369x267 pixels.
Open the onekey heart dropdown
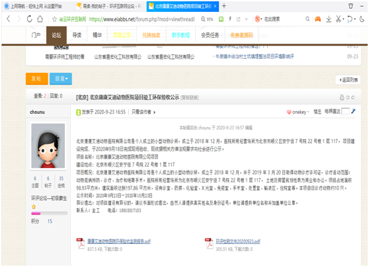coord(298,112)
